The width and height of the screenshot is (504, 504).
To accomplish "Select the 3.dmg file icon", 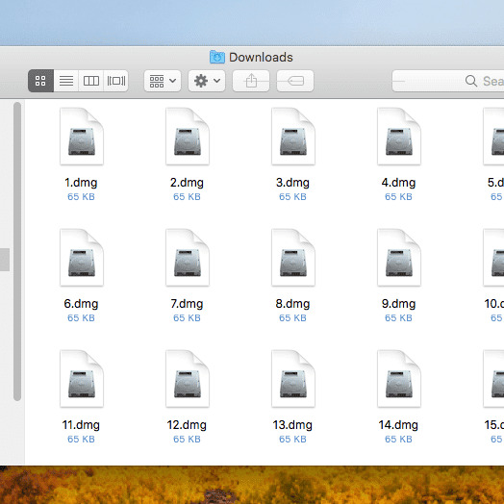I will point(293,137).
